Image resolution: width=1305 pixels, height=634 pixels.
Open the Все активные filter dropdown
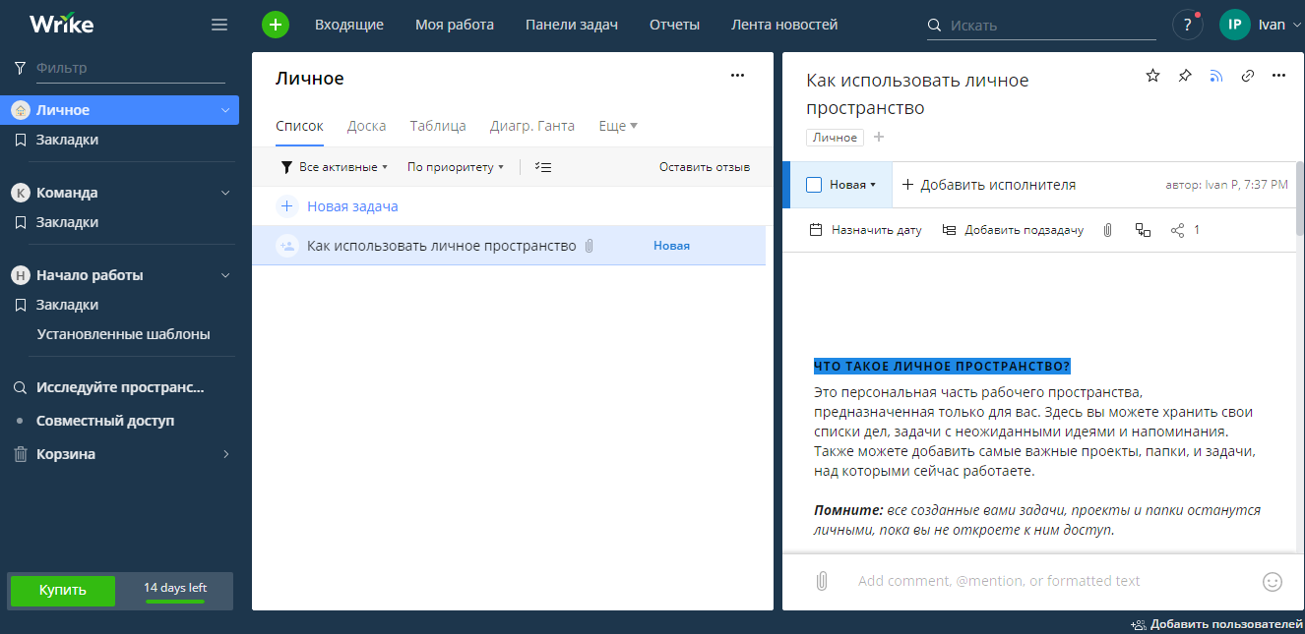click(335, 167)
